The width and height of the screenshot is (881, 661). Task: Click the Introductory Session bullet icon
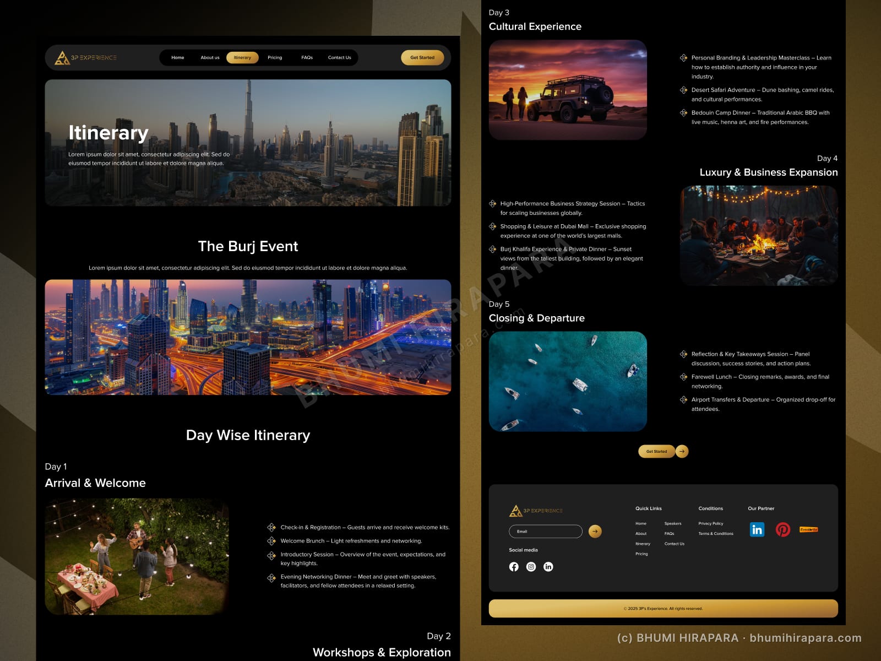pos(271,555)
